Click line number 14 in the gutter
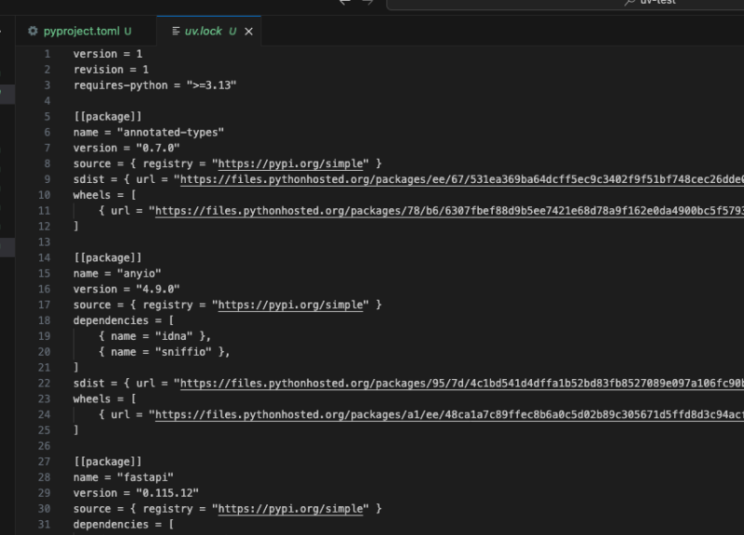 [x=45, y=257]
